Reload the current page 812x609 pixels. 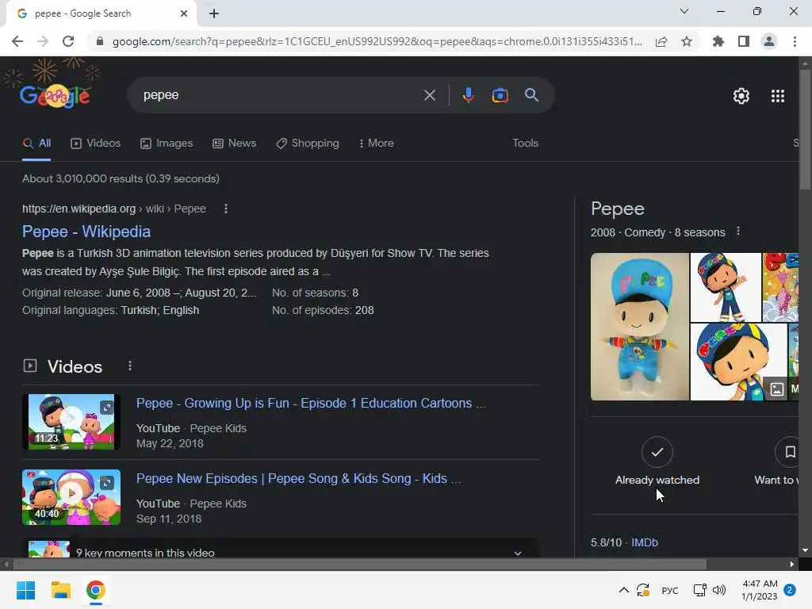point(68,41)
